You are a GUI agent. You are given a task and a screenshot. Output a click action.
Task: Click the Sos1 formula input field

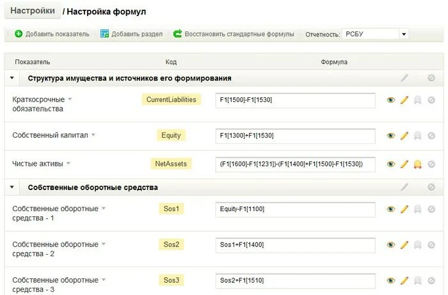[x=295, y=209]
